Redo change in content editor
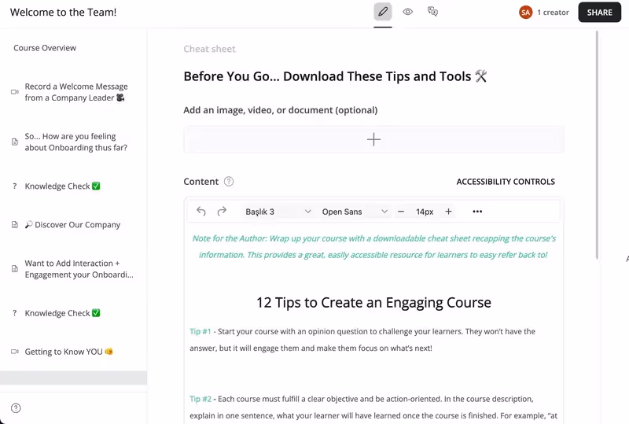 (x=222, y=211)
